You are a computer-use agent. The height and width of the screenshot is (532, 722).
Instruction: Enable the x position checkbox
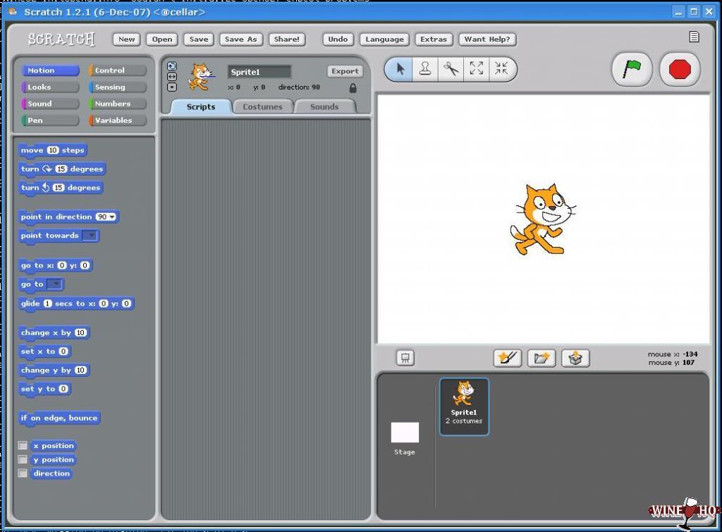[23, 446]
